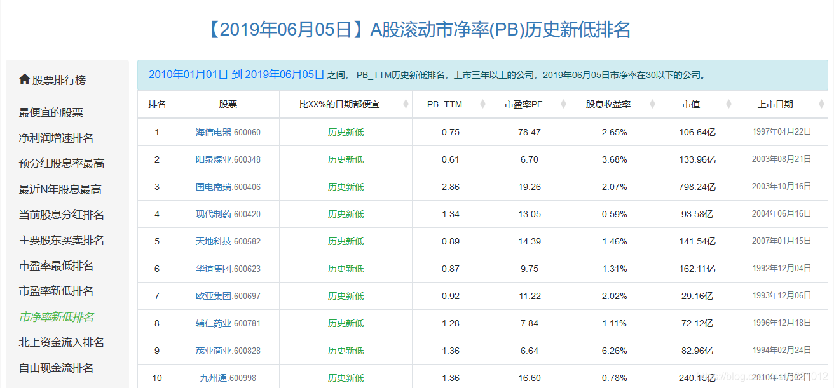This screenshot has width=834, height=388.
Task: Open stock link 国电南瑞
Action: tap(214, 187)
